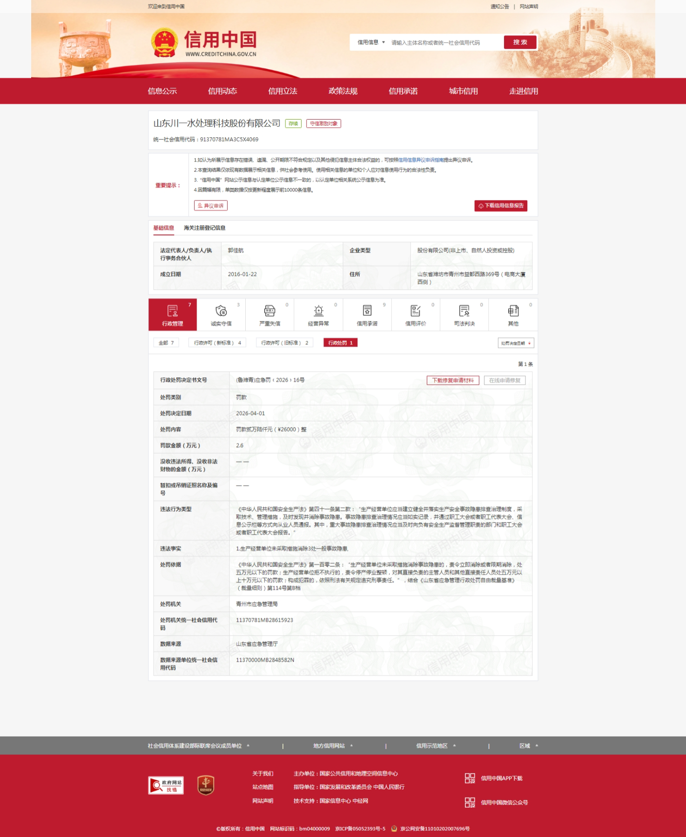
Task: Expand the 地方信用网站 footer list
Action: [x=333, y=746]
